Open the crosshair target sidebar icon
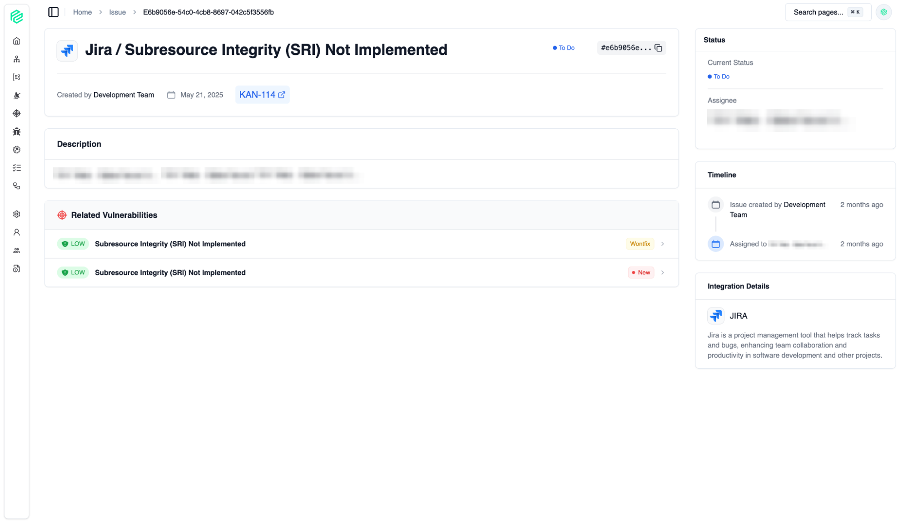The image size is (908, 523). tap(17, 113)
